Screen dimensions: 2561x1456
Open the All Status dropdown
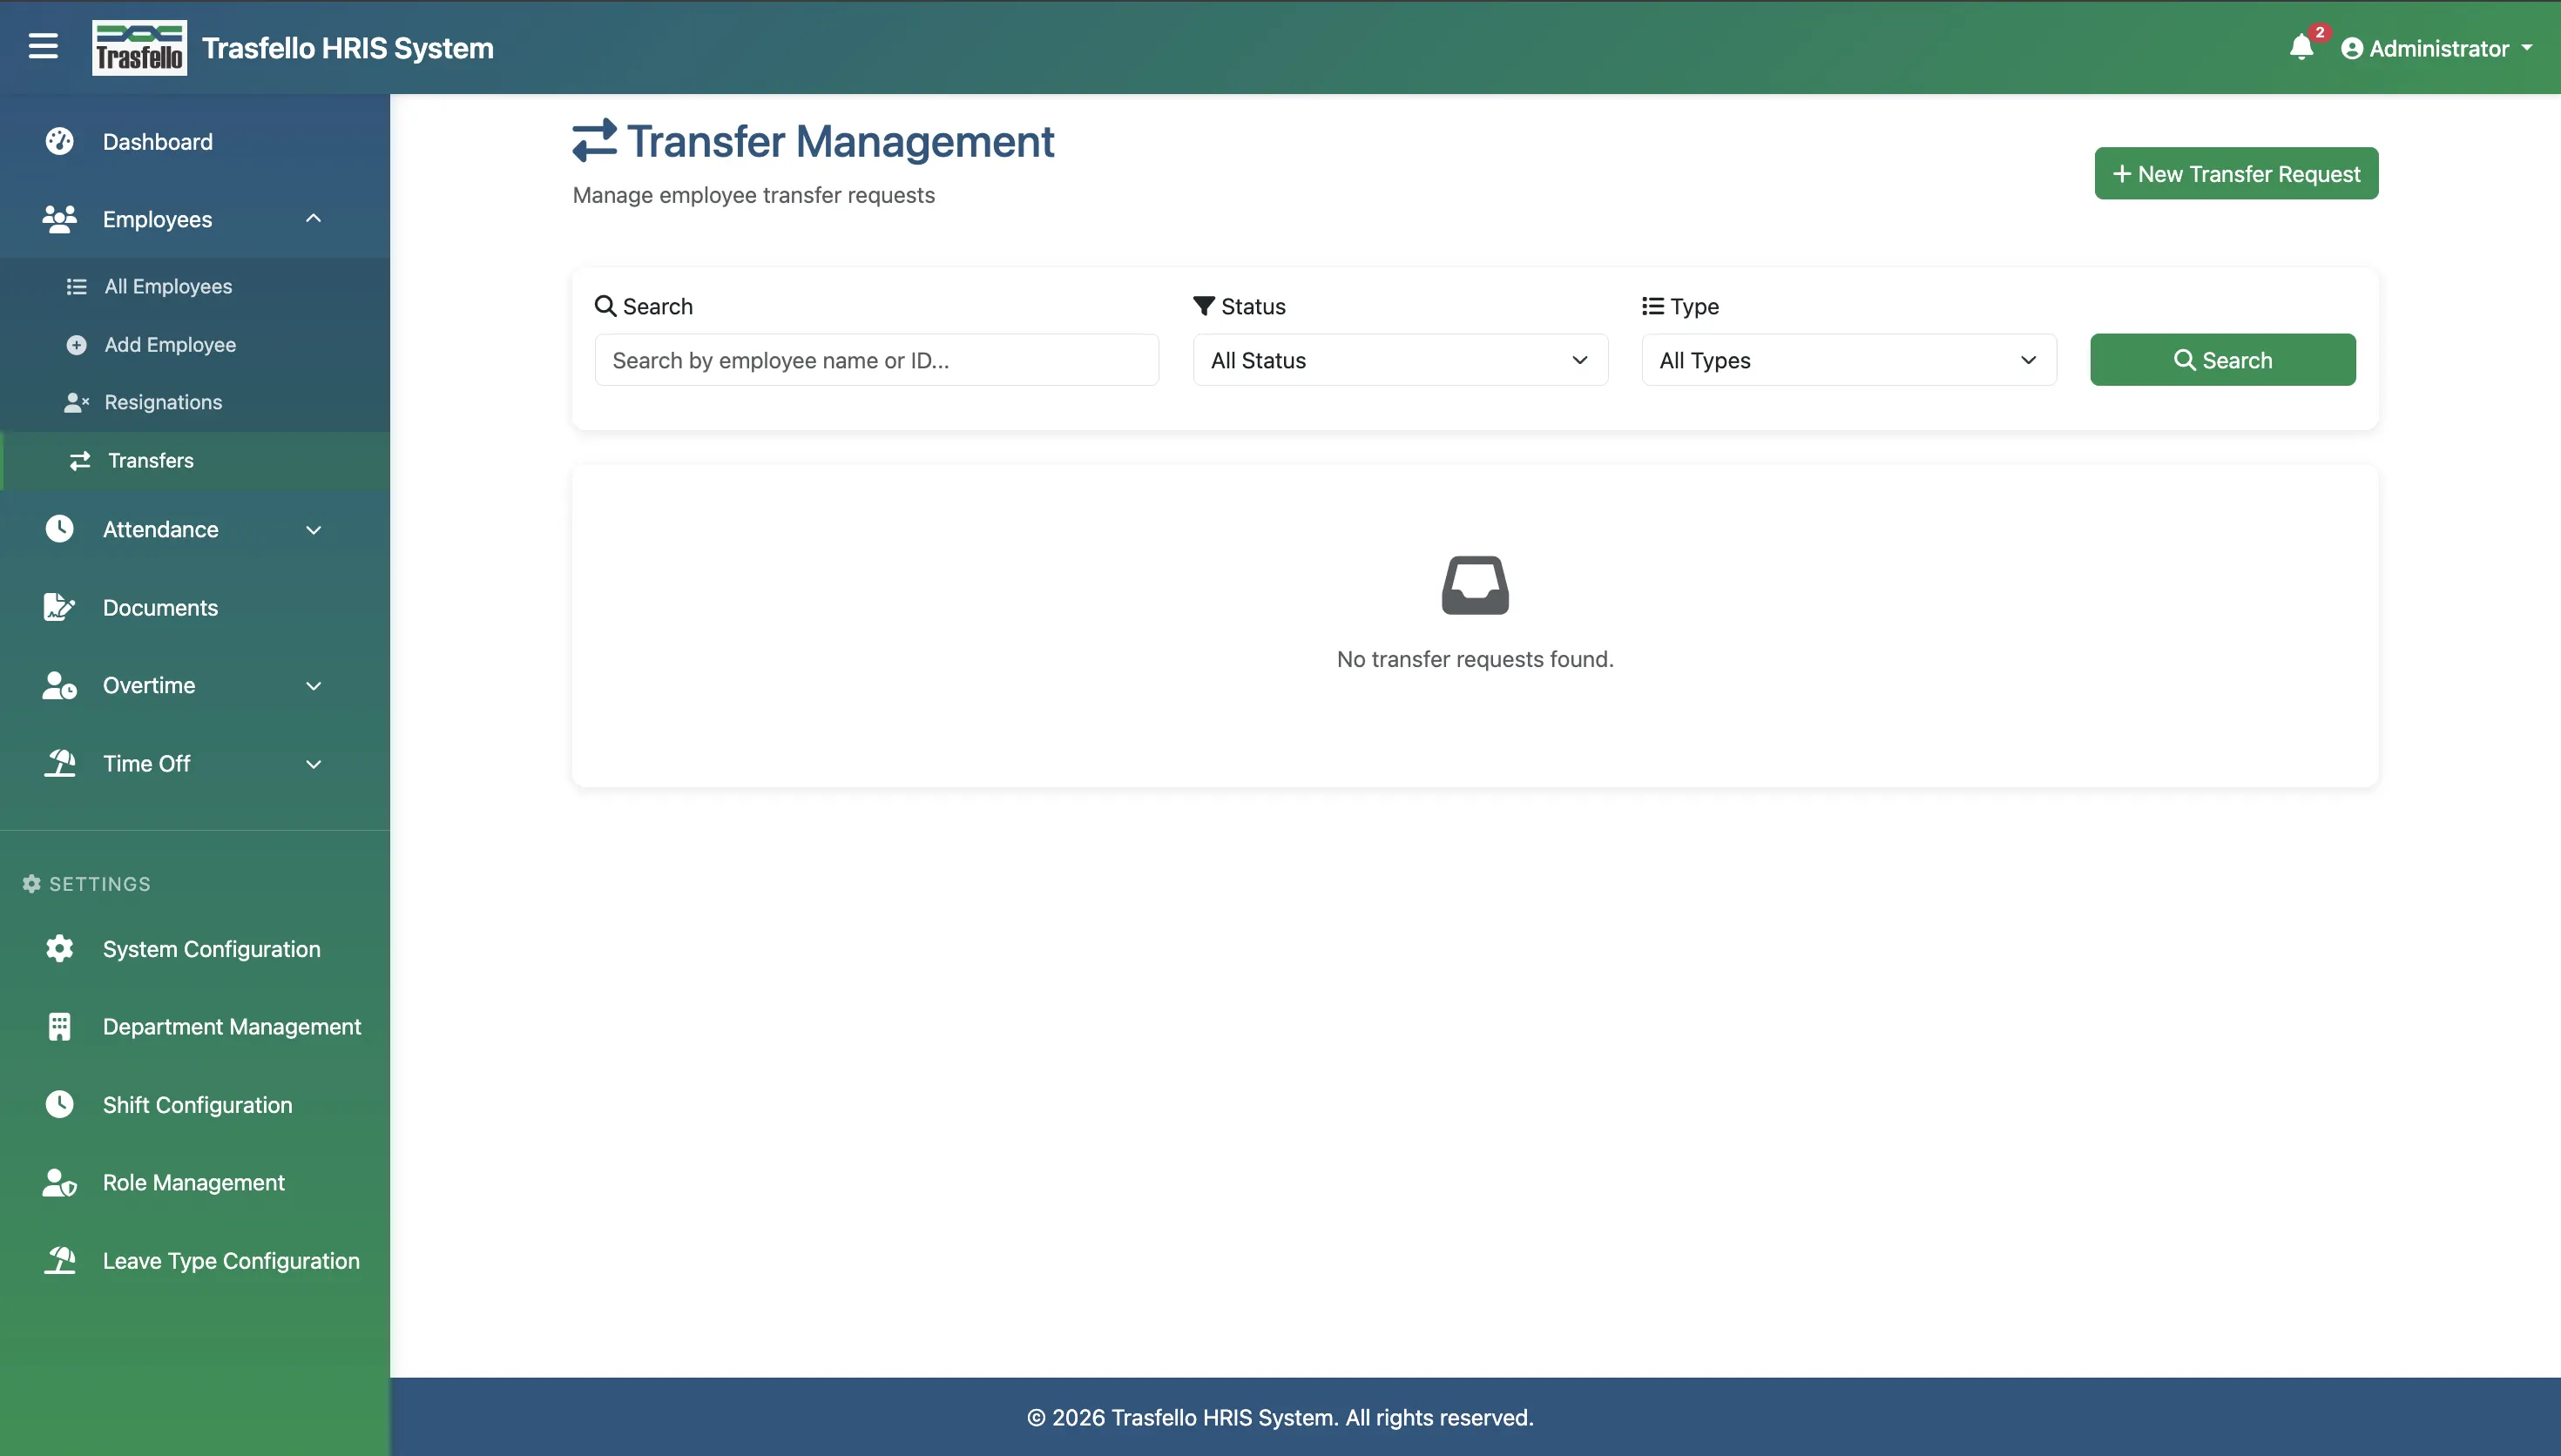point(1400,360)
